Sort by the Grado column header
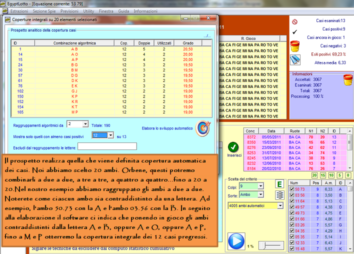Screen dimensions: 354x254 click(x=188, y=43)
